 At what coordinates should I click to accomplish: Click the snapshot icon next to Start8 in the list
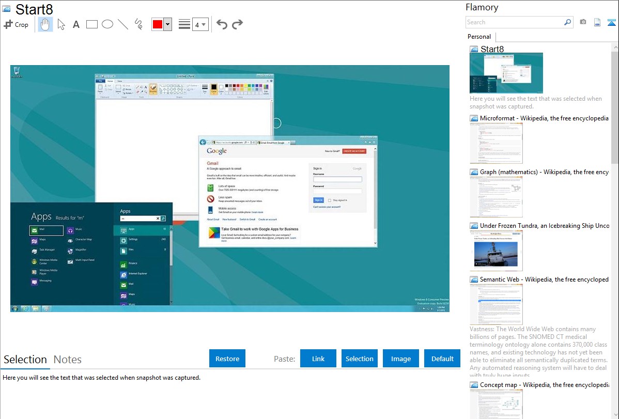[x=474, y=50]
